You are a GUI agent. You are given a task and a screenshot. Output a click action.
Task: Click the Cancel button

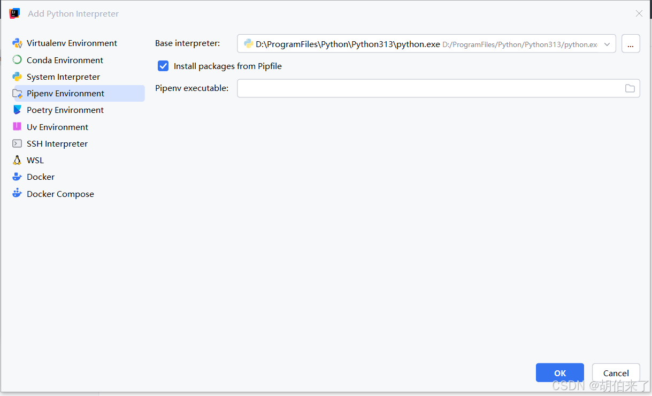point(616,373)
